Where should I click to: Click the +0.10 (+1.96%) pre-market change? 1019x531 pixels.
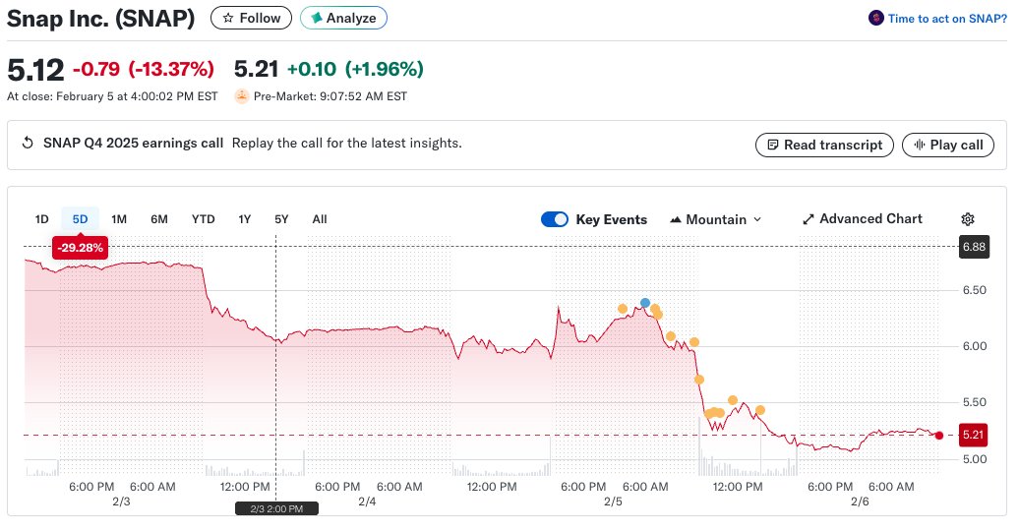[355, 69]
